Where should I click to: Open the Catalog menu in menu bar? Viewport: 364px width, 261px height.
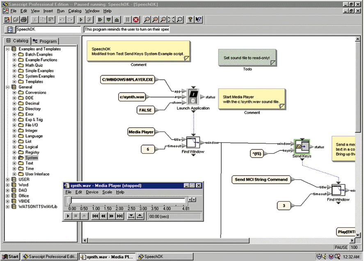coord(75,11)
